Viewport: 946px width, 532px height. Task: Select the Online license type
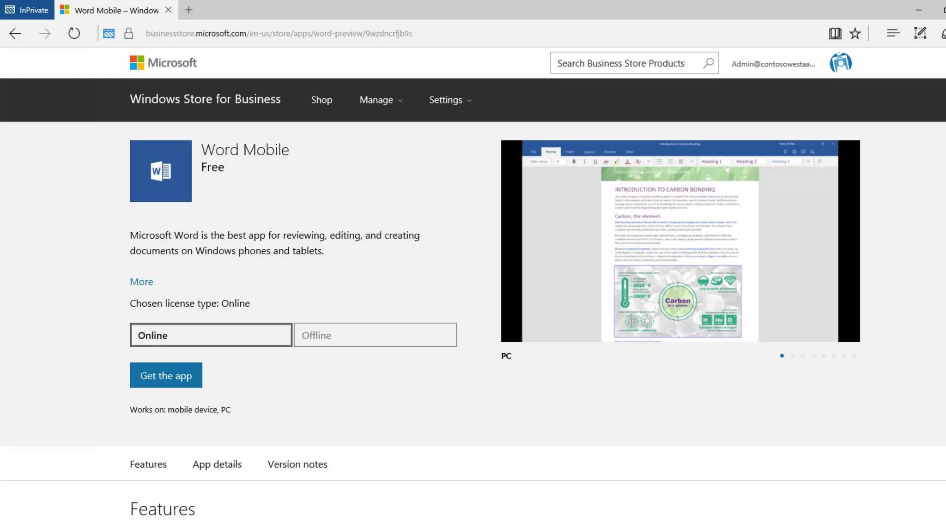coord(211,335)
